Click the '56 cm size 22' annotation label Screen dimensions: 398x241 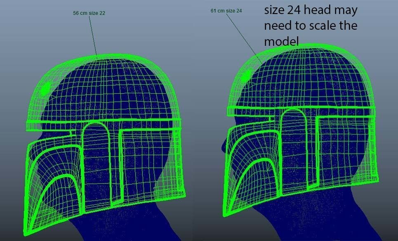(x=89, y=13)
